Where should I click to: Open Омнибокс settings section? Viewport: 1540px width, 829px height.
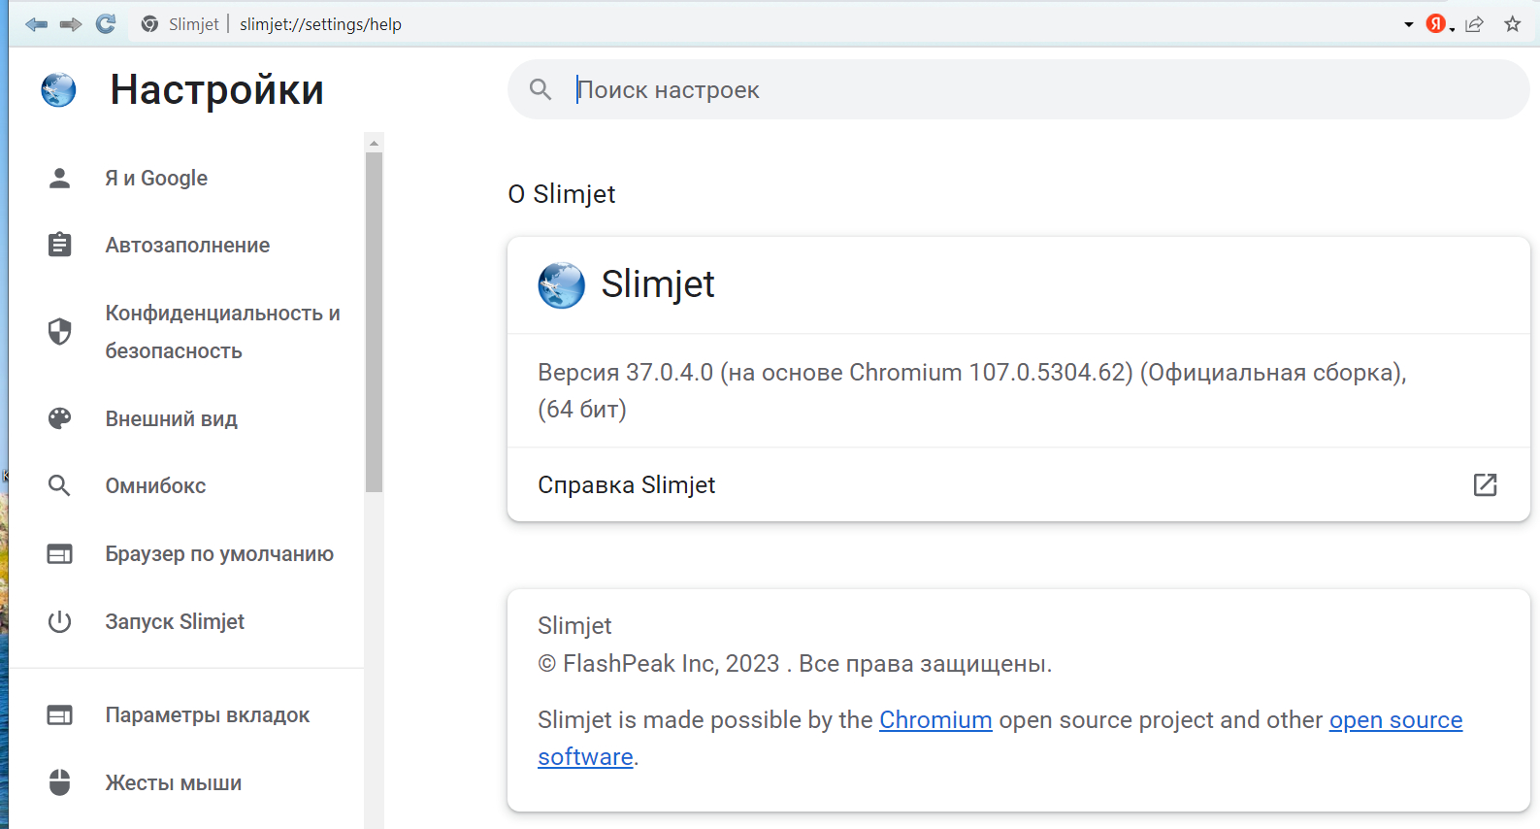155,485
